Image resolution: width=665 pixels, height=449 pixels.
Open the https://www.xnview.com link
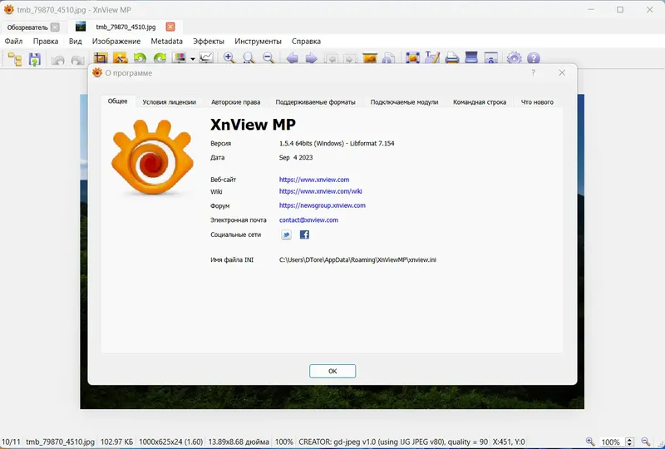(x=314, y=180)
